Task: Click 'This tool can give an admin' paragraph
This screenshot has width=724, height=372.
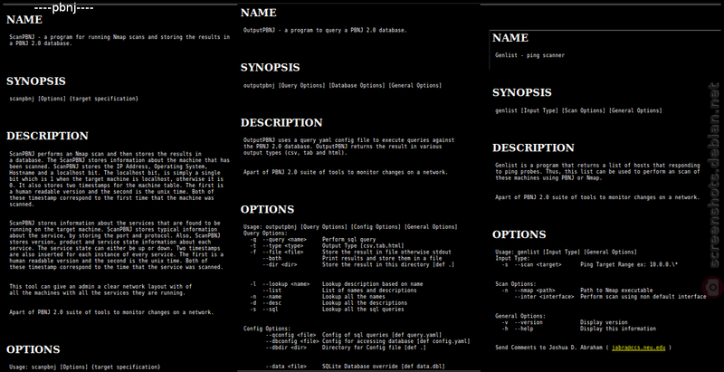Action: pyautogui.click(x=100, y=290)
